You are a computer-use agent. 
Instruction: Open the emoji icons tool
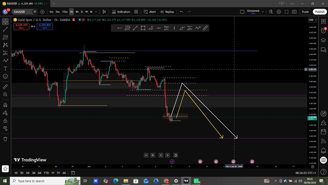[5, 76]
